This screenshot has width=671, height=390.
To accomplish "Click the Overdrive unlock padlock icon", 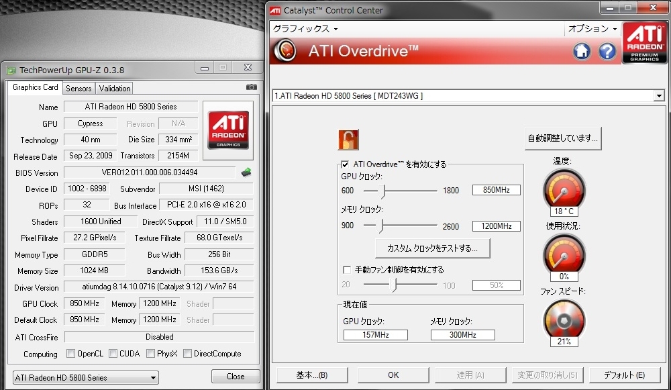I will tap(348, 140).
